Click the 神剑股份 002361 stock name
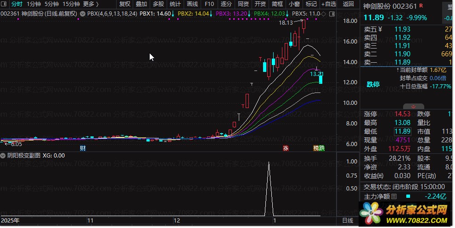This screenshot has height=228, width=455. tap(390, 6)
